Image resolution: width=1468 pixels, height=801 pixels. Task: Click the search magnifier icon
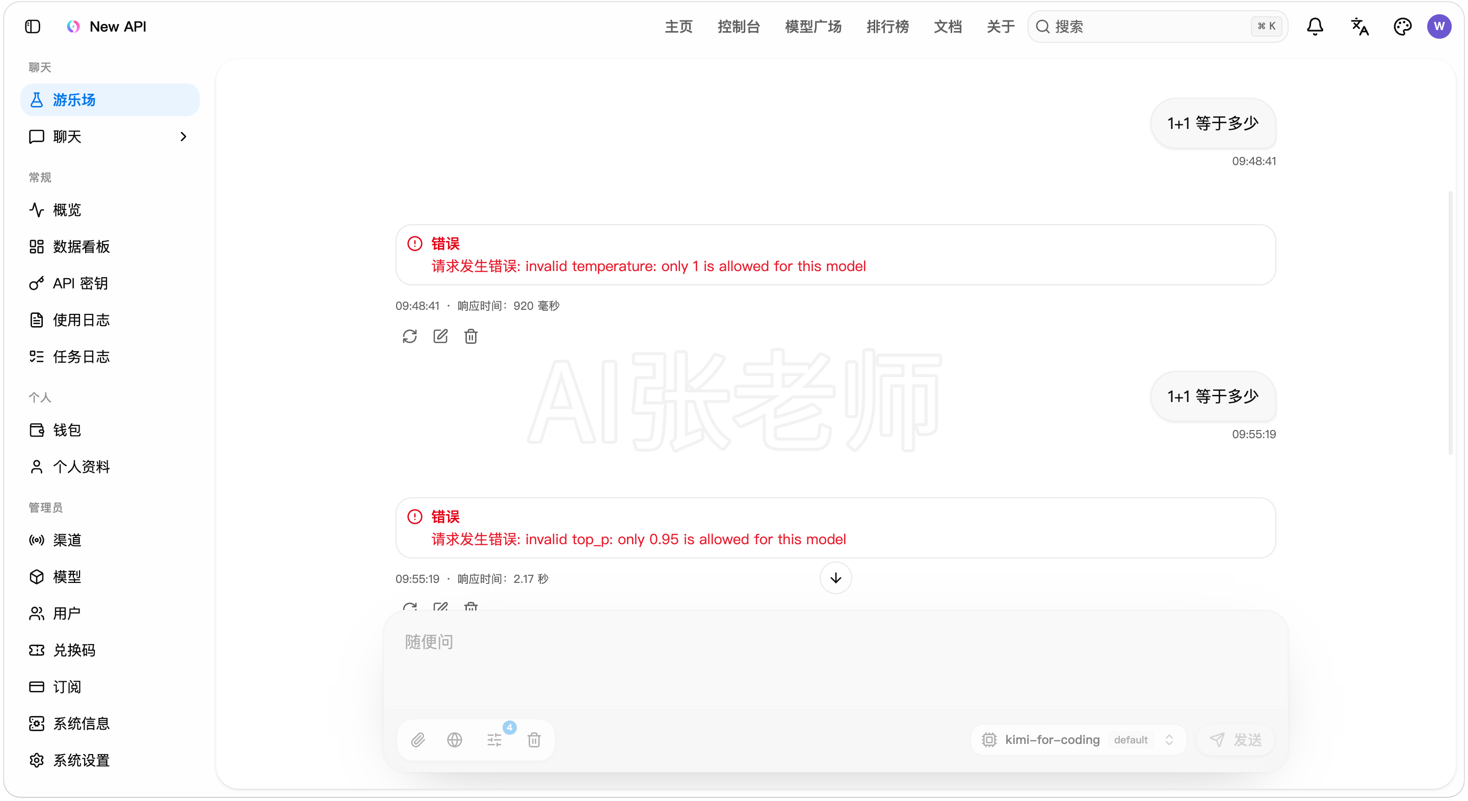pyautogui.click(x=1042, y=27)
